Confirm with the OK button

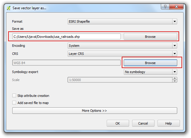coord(118,123)
